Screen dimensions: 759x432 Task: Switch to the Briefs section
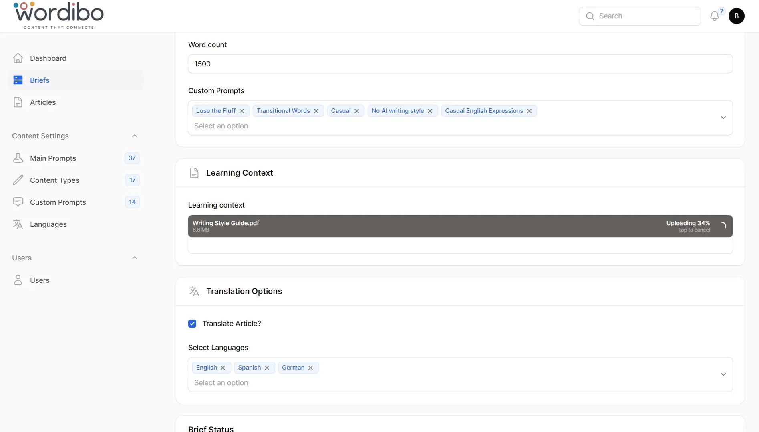point(40,80)
